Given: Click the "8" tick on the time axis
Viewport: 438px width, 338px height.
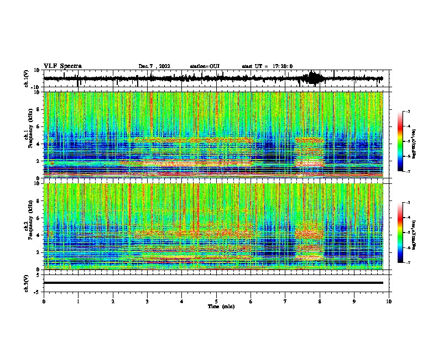Looking at the screenshot, I should click(x=320, y=302).
